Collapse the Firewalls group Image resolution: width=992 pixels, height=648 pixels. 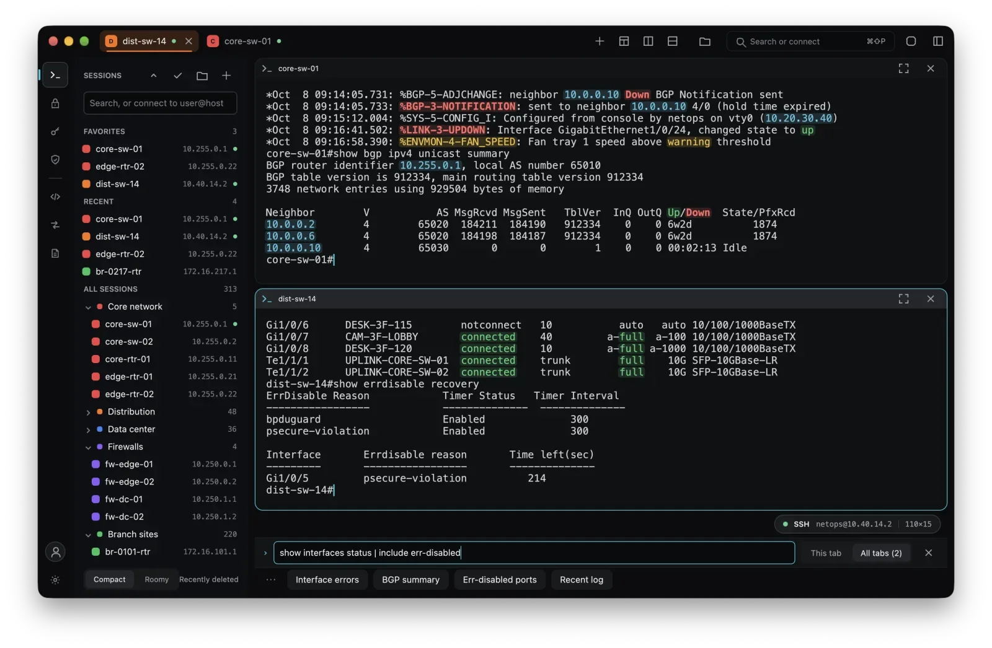[88, 447]
